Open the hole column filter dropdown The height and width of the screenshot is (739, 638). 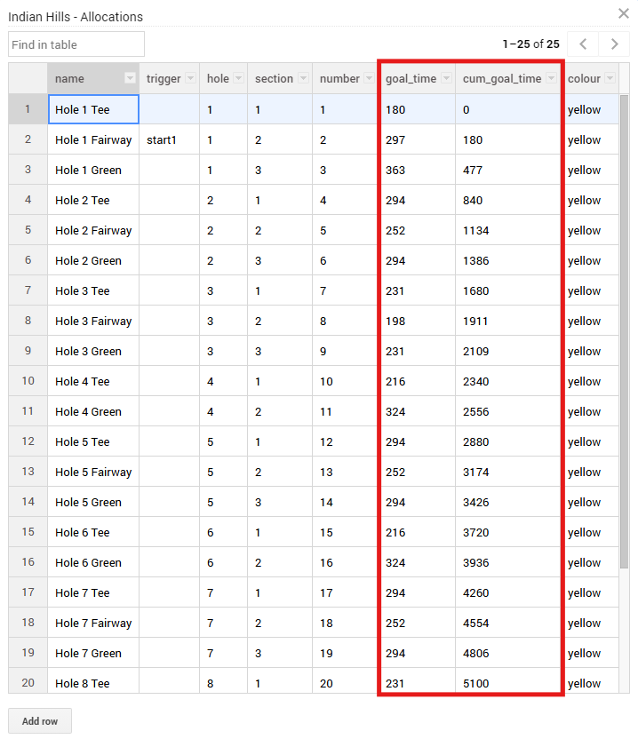pyautogui.click(x=238, y=78)
